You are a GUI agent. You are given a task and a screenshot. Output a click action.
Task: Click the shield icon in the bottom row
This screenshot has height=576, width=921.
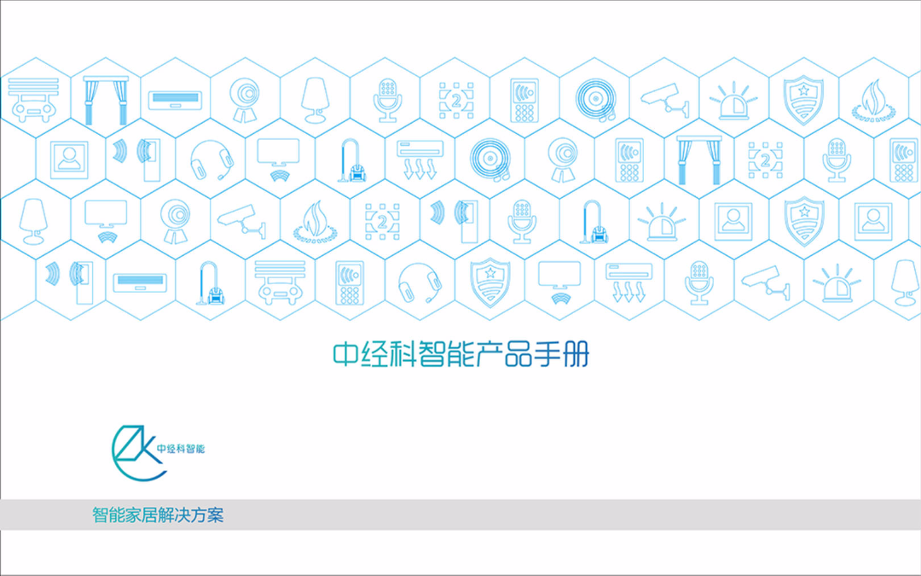[x=489, y=281]
